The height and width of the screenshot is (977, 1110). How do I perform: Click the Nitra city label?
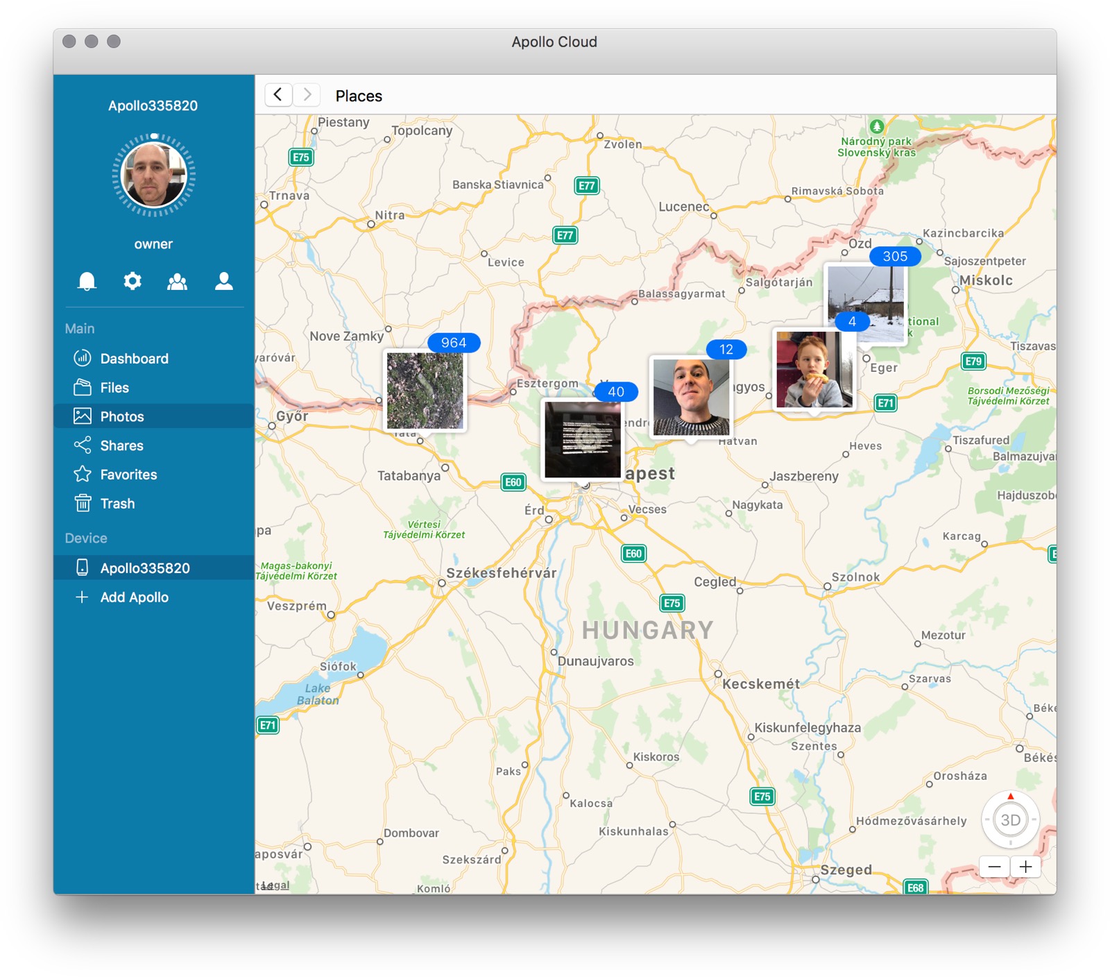(390, 215)
